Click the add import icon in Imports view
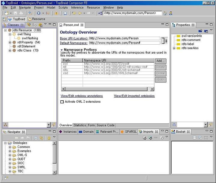Screen dimensions: 216x183 click(x=145, y=138)
